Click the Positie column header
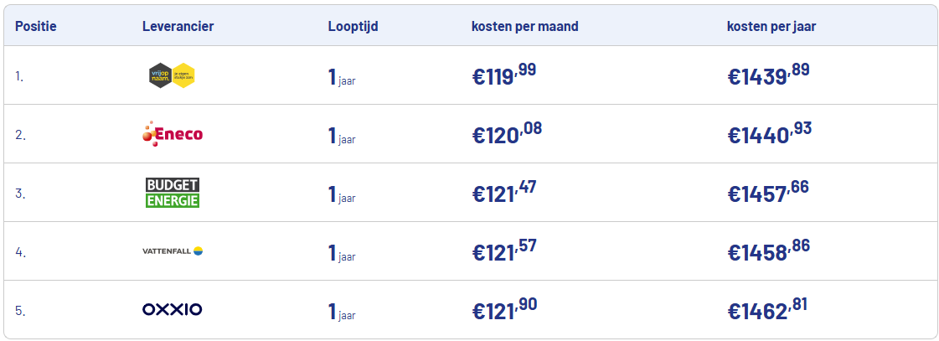 36,26
